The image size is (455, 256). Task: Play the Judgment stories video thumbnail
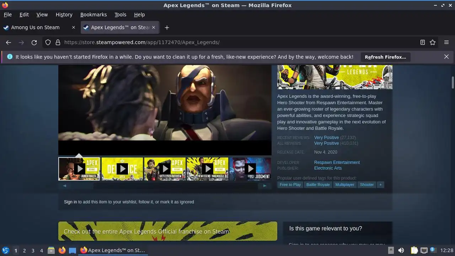250,169
